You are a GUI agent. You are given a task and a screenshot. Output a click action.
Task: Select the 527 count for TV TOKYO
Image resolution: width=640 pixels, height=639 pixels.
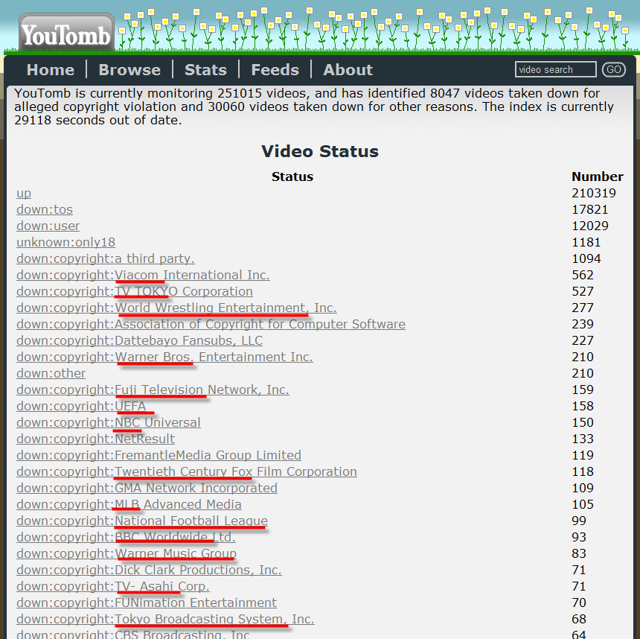583,291
